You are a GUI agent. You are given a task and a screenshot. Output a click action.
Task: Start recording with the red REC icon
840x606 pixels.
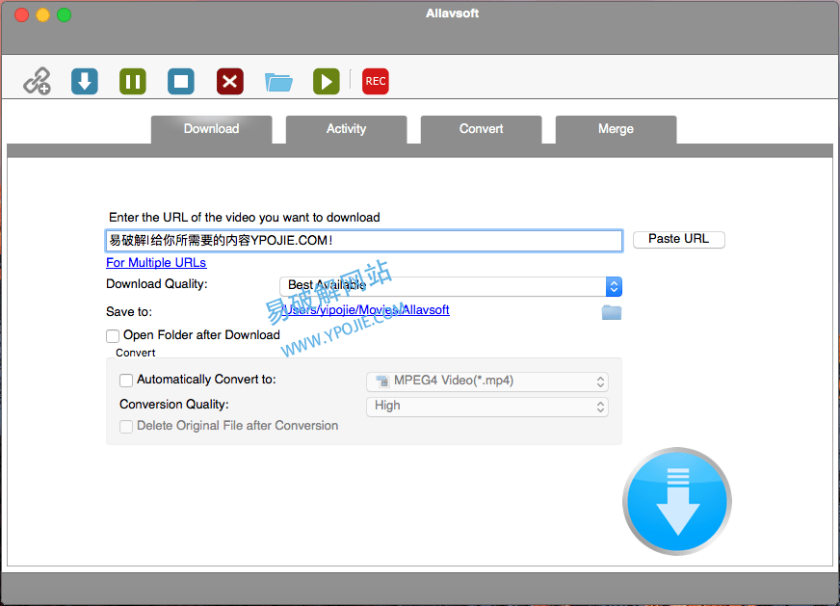pyautogui.click(x=376, y=82)
